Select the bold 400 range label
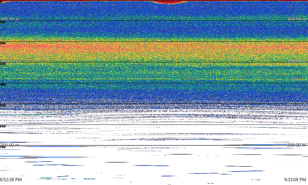The height and width of the screenshot is (185, 308). tap(3, 85)
